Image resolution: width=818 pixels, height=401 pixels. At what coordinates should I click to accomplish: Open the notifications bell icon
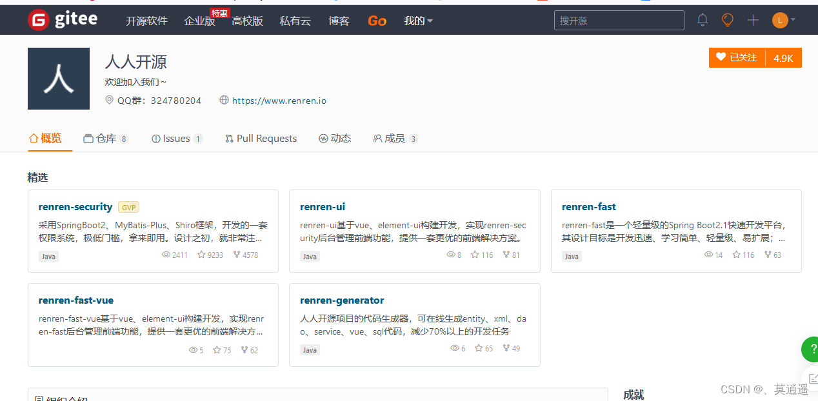pyautogui.click(x=703, y=21)
